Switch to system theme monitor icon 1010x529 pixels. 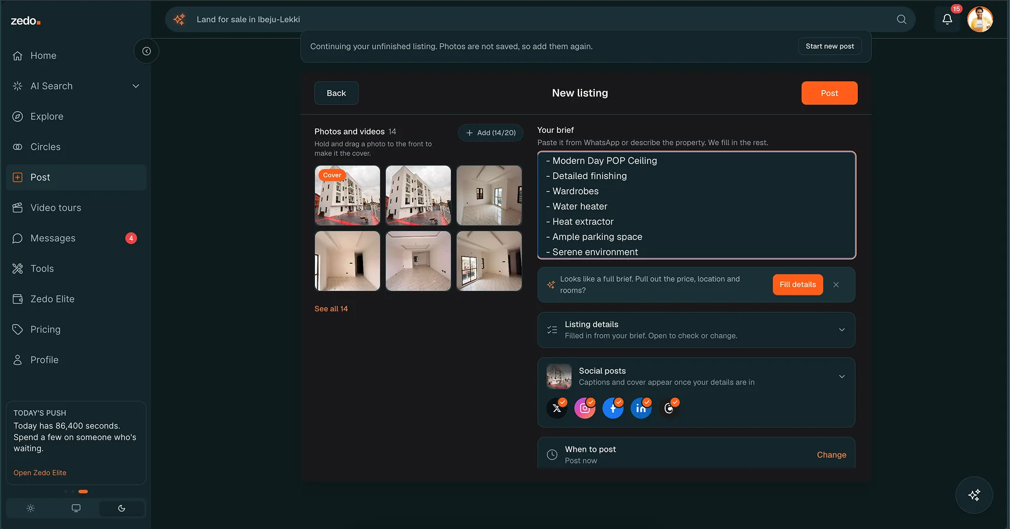[x=76, y=508]
